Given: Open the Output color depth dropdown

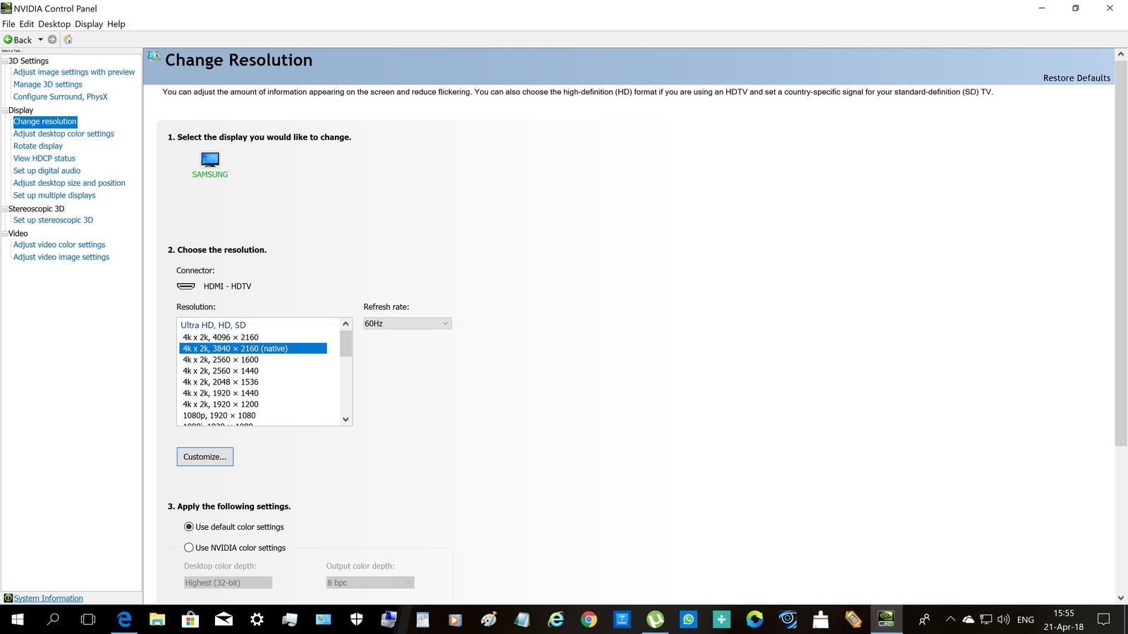Looking at the screenshot, I should coord(370,583).
